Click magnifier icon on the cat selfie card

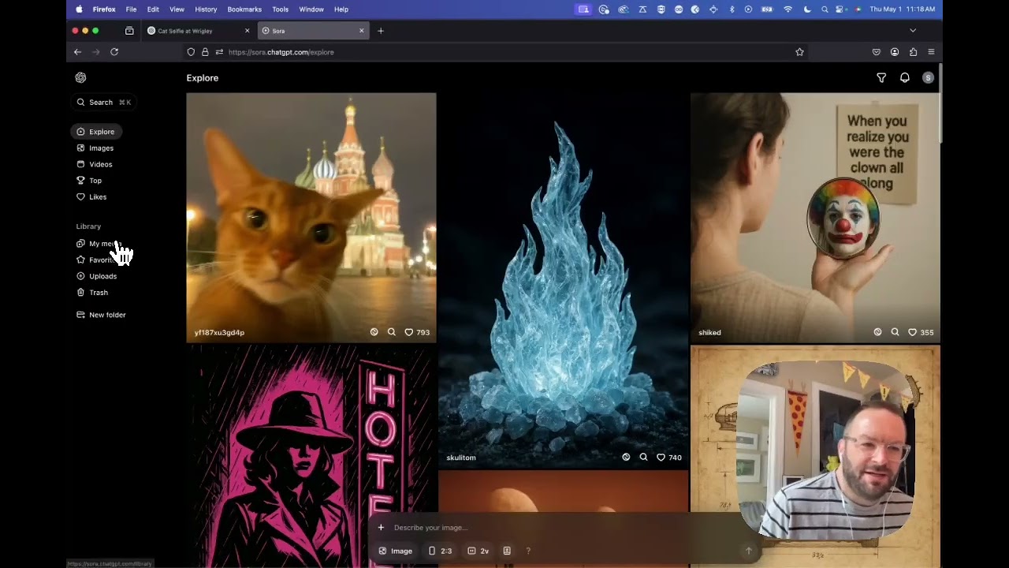tap(391, 332)
